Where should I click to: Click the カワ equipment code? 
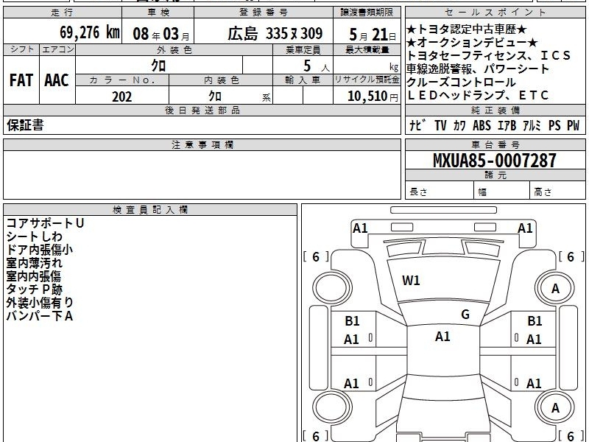pyautogui.click(x=459, y=125)
